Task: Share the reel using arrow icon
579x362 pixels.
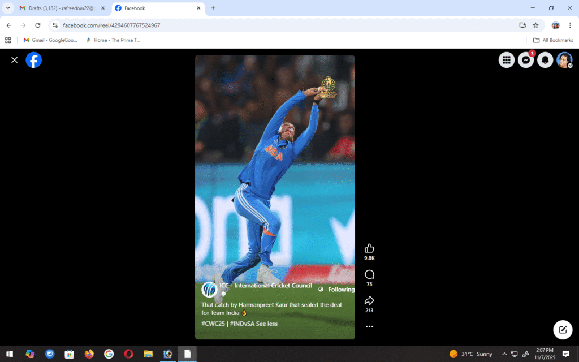Action: (x=369, y=300)
